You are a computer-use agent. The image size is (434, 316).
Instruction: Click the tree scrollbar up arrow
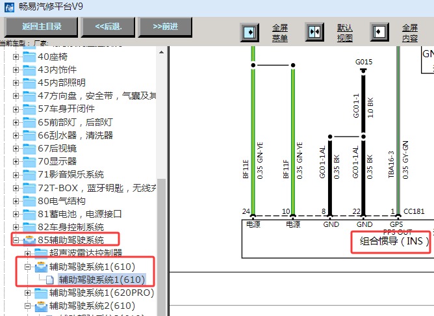(161, 52)
